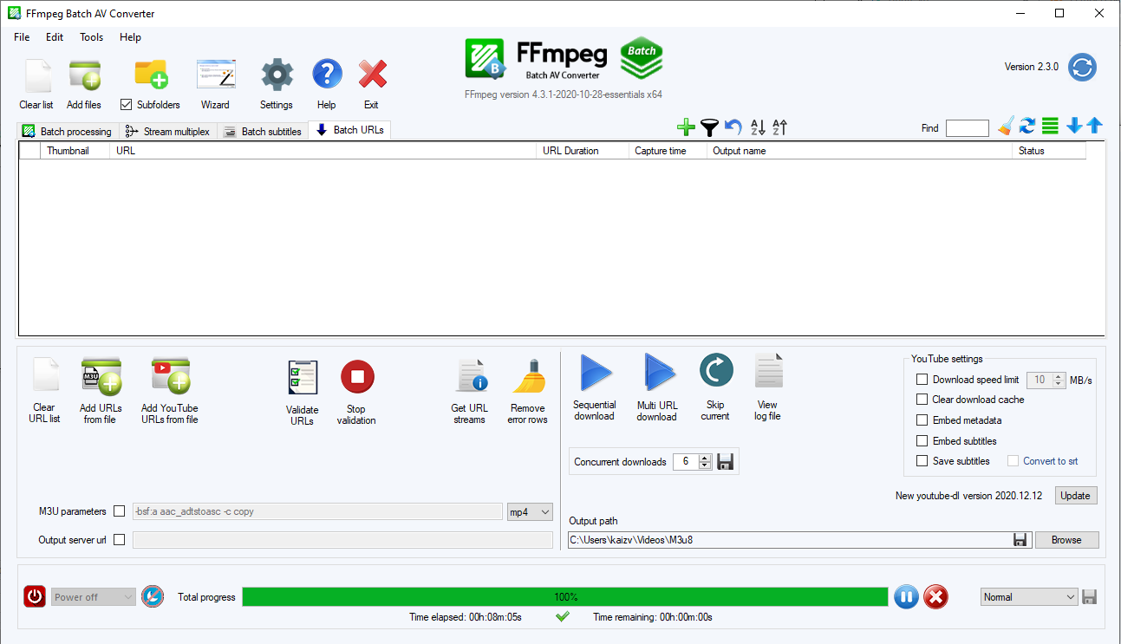Click the Skip current icon
Screen dimensions: 1121x644
click(x=716, y=372)
